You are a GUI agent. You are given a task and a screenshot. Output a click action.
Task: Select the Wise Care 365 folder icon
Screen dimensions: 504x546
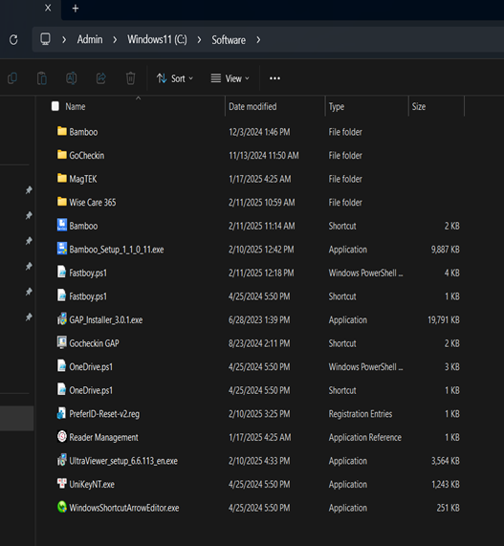(x=62, y=201)
